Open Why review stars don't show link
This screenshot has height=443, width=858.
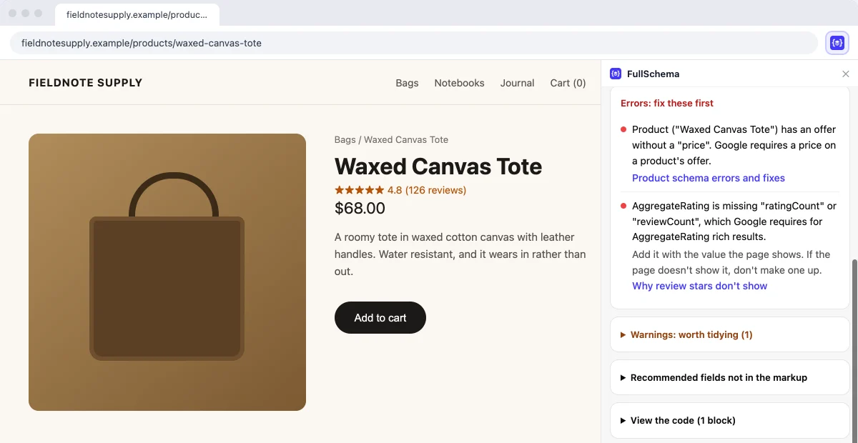click(699, 286)
